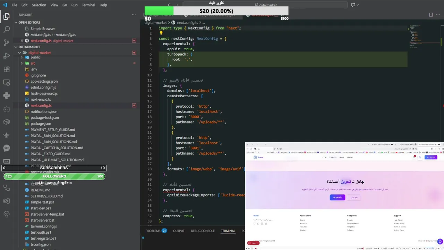
Task: Click the tree-check activity bar icon
Action: [7, 214]
